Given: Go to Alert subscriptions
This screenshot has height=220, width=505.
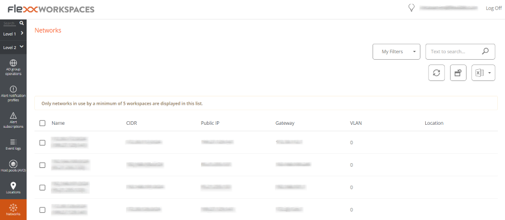Looking at the screenshot, I should 13,120.
